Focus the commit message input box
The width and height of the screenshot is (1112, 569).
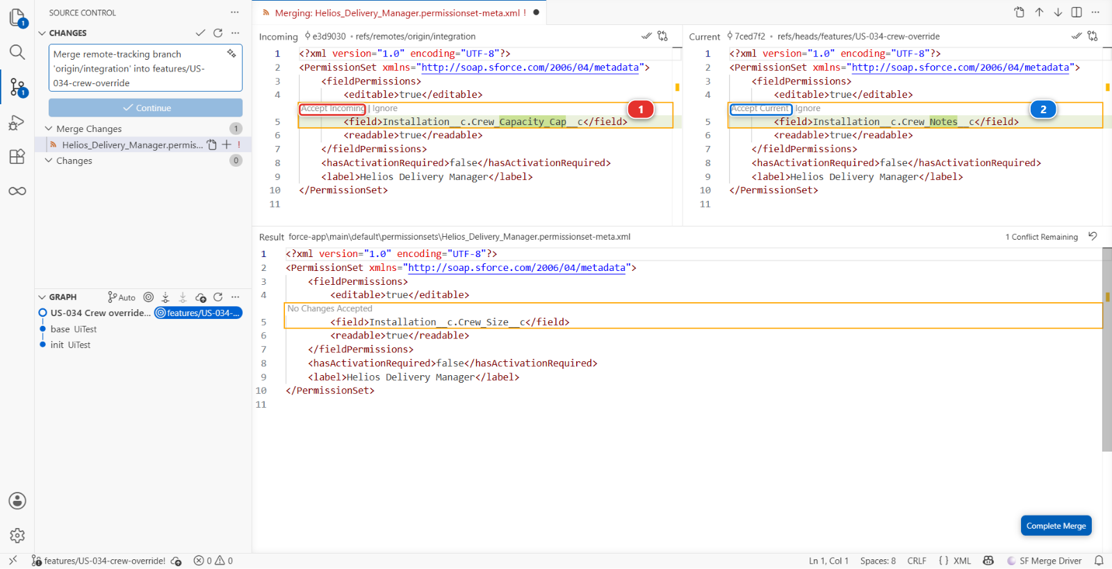145,68
